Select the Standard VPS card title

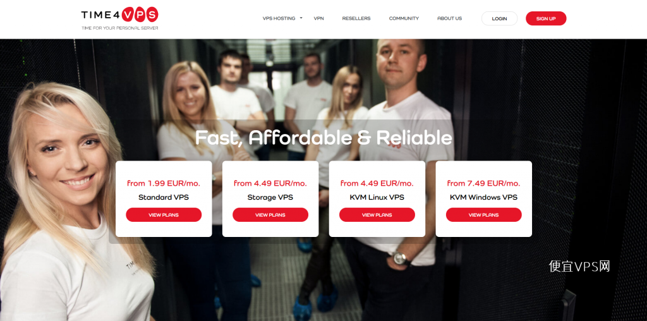164,197
